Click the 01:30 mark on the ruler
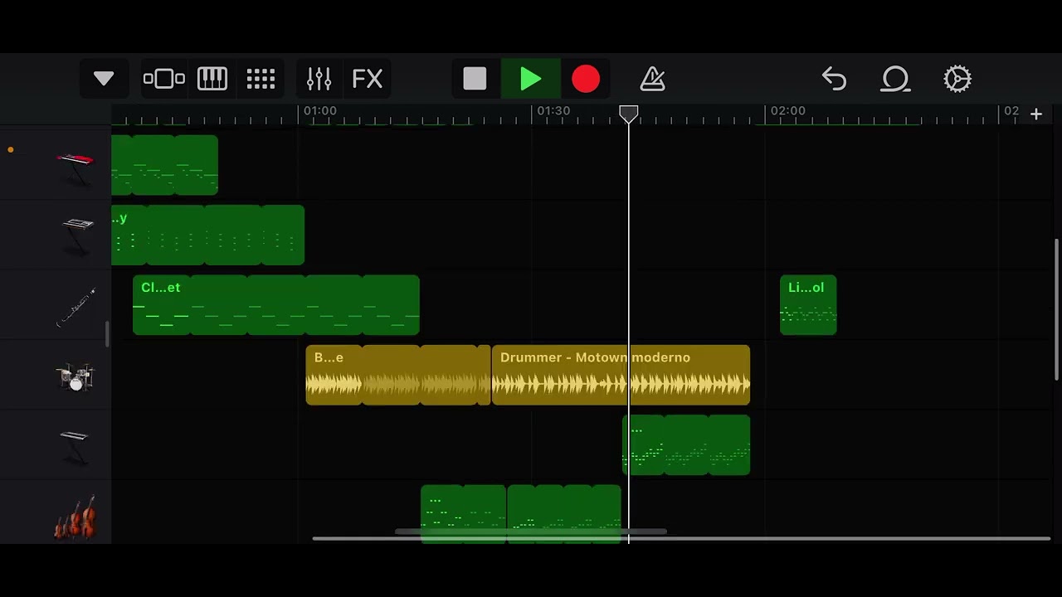Screen dimensions: 1062x597 point(553,110)
